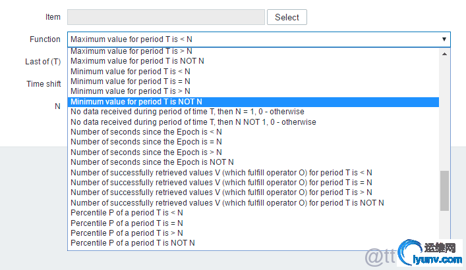Choose 'Minimum value for period T is < N'
466x270 pixels.
point(131,71)
